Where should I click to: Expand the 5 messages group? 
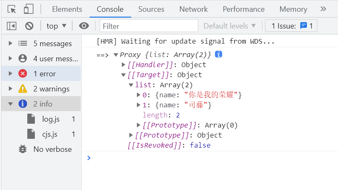[x=10, y=44]
